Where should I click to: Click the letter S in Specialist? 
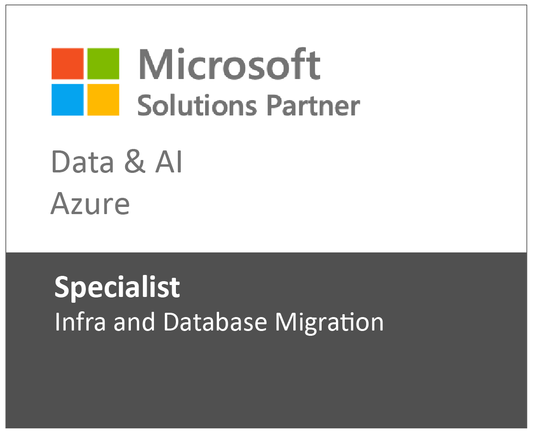62,286
